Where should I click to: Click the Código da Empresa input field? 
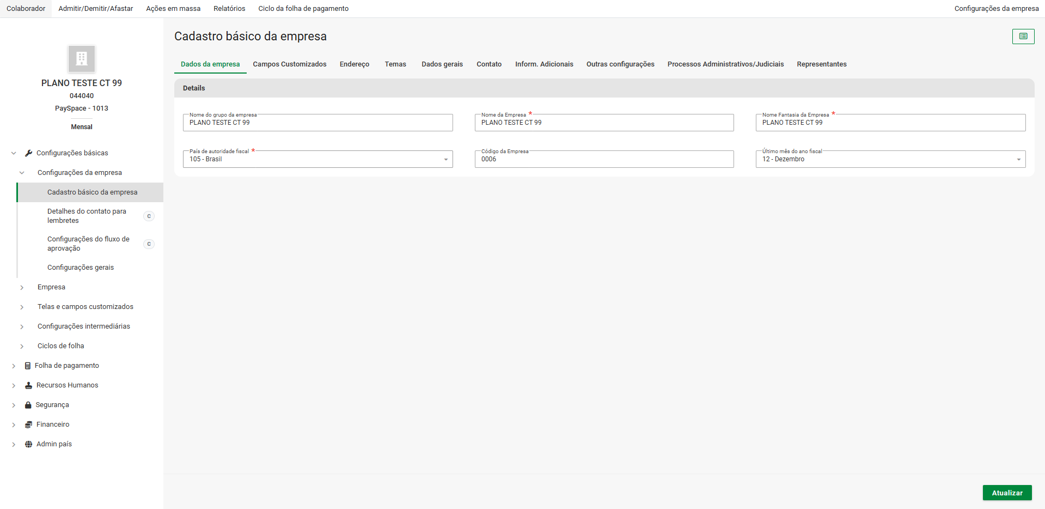pyautogui.click(x=603, y=160)
